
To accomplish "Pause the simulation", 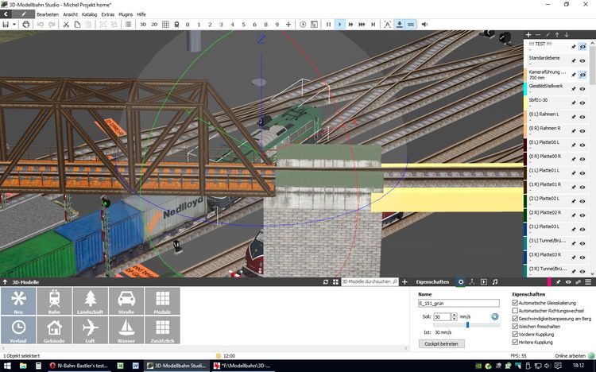I will click(x=328, y=25).
